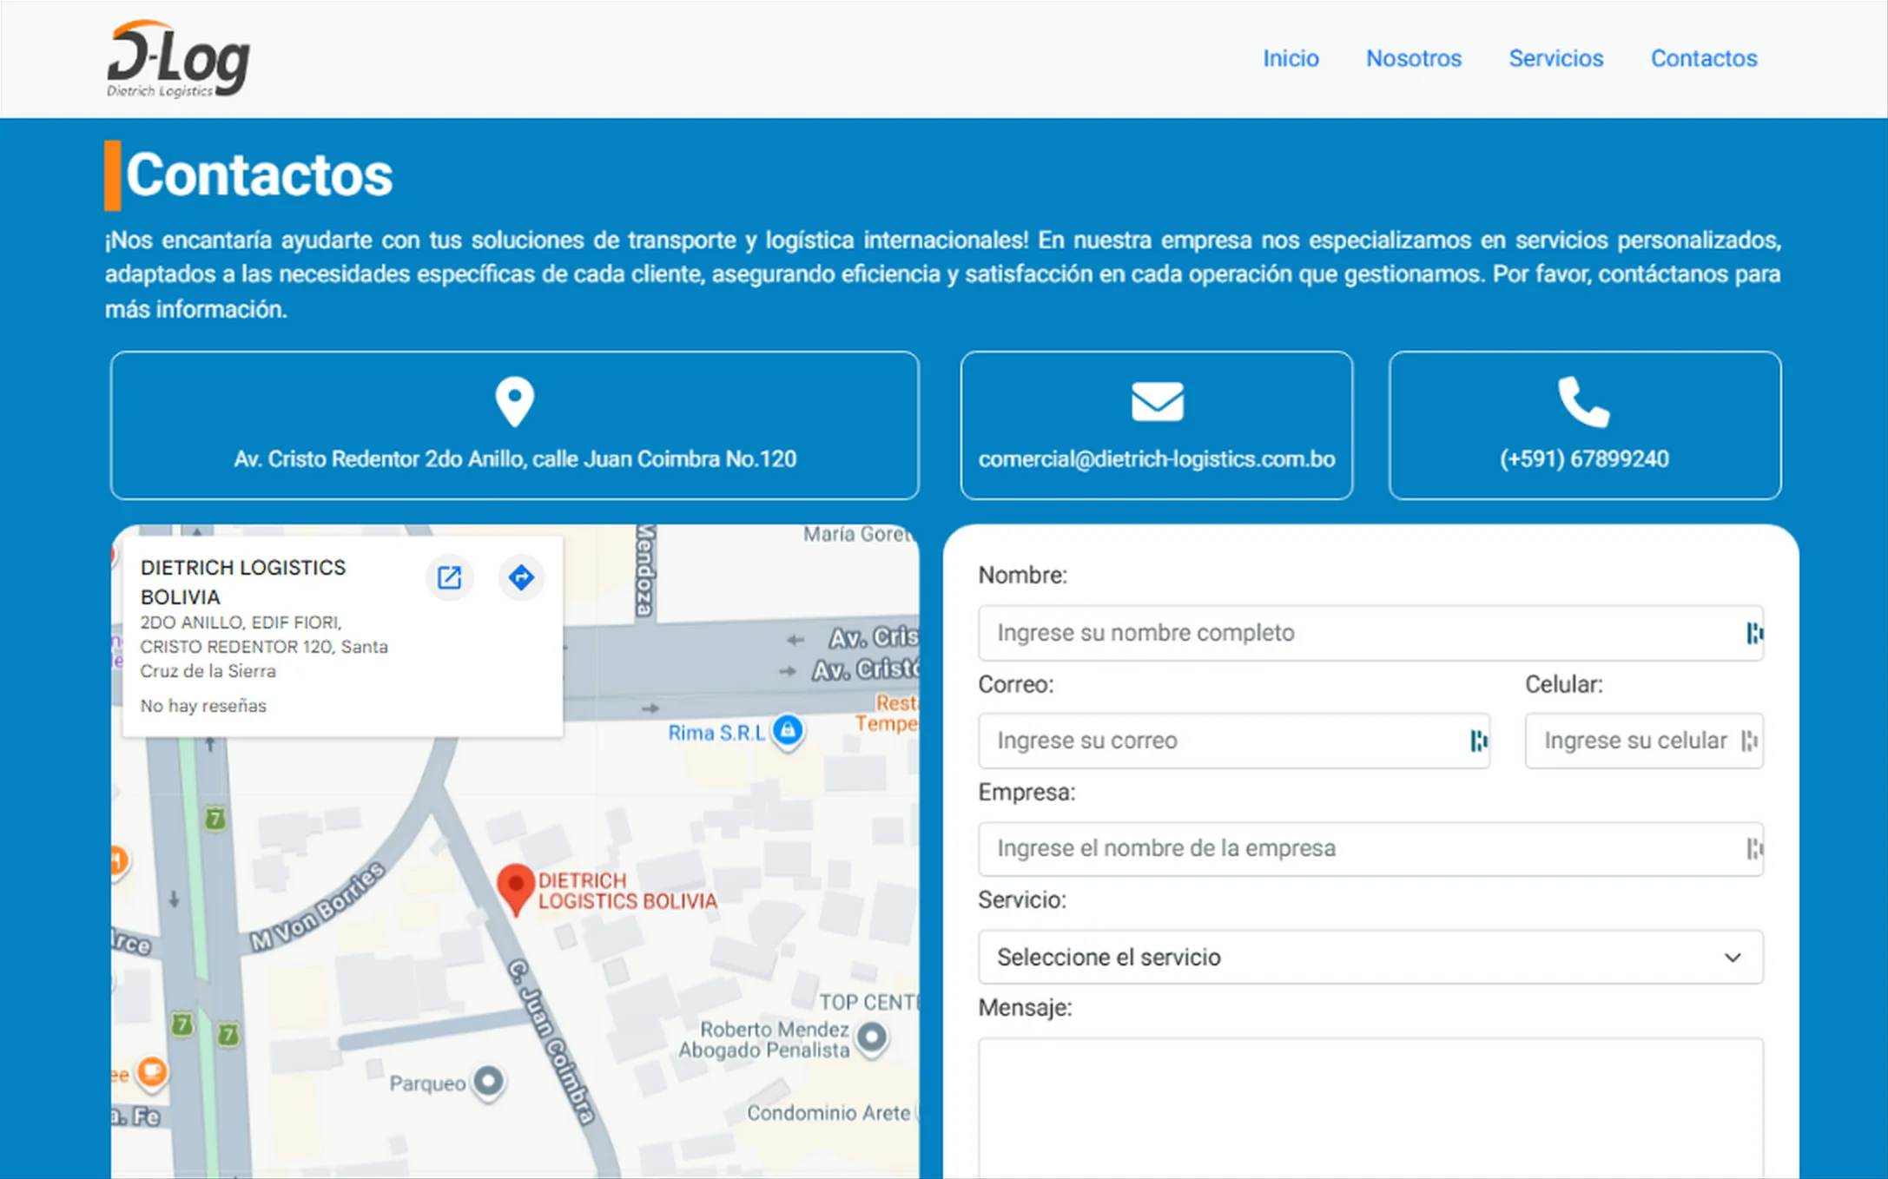This screenshot has width=1888, height=1179.
Task: Focus the Ingrese su celular field
Action: [1644, 741]
